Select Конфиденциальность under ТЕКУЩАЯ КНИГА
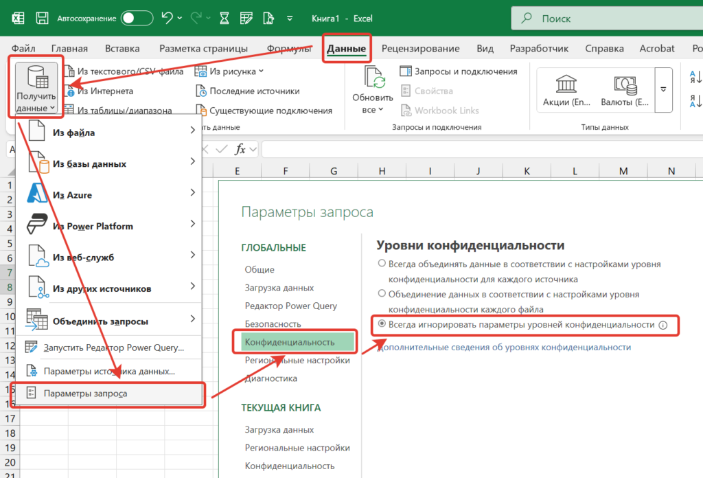Image resolution: width=703 pixels, height=478 pixels. tap(290, 466)
